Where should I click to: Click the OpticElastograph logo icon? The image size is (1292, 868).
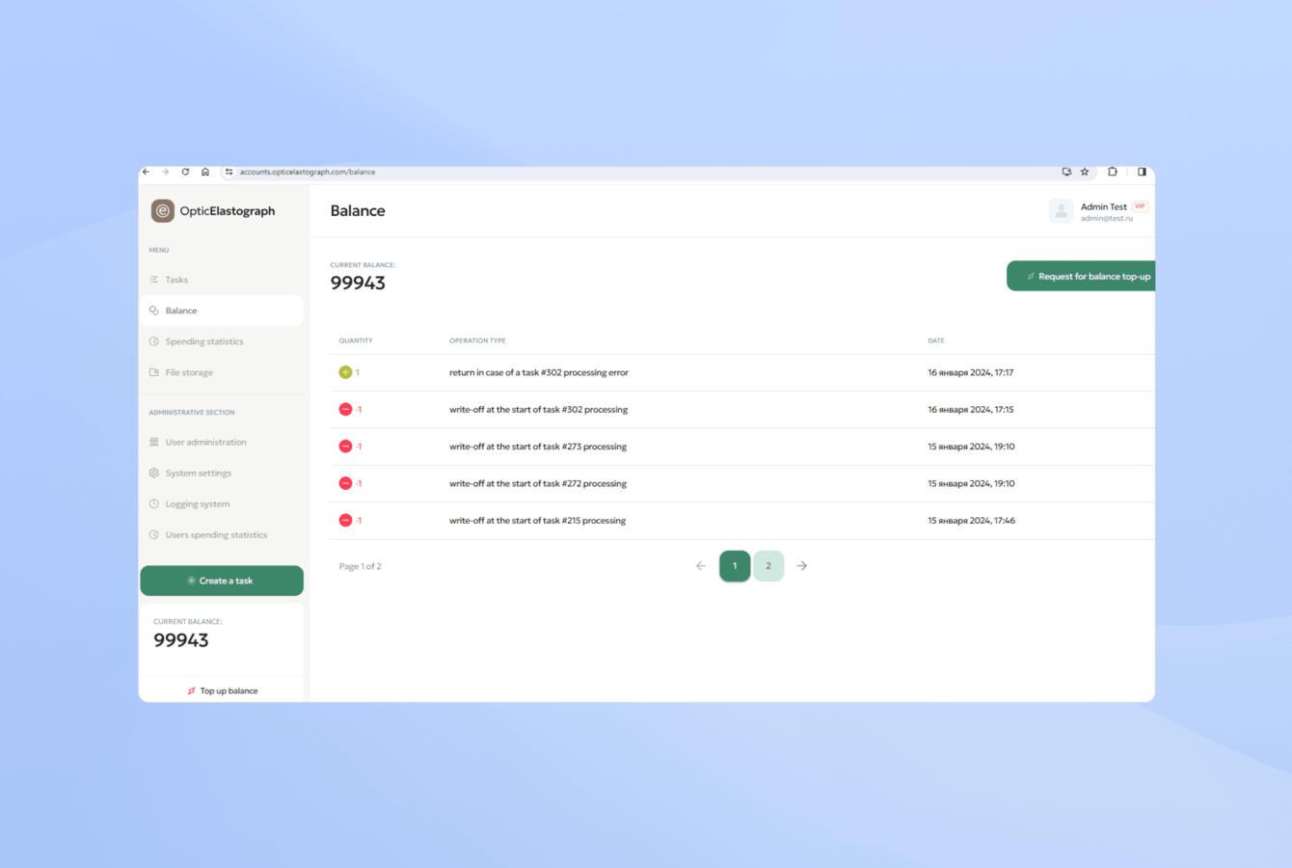163,211
